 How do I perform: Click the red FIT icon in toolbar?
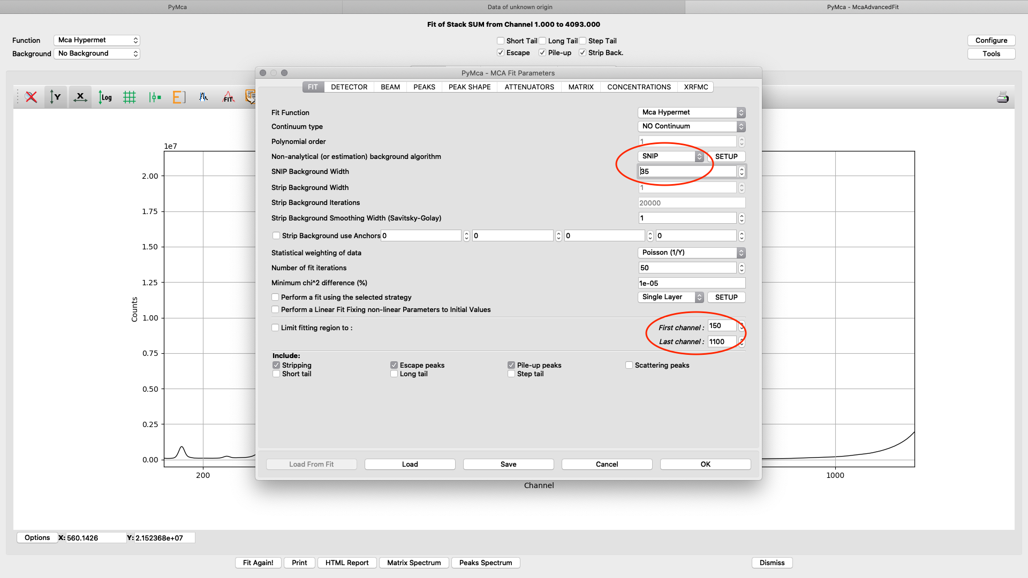click(x=229, y=97)
